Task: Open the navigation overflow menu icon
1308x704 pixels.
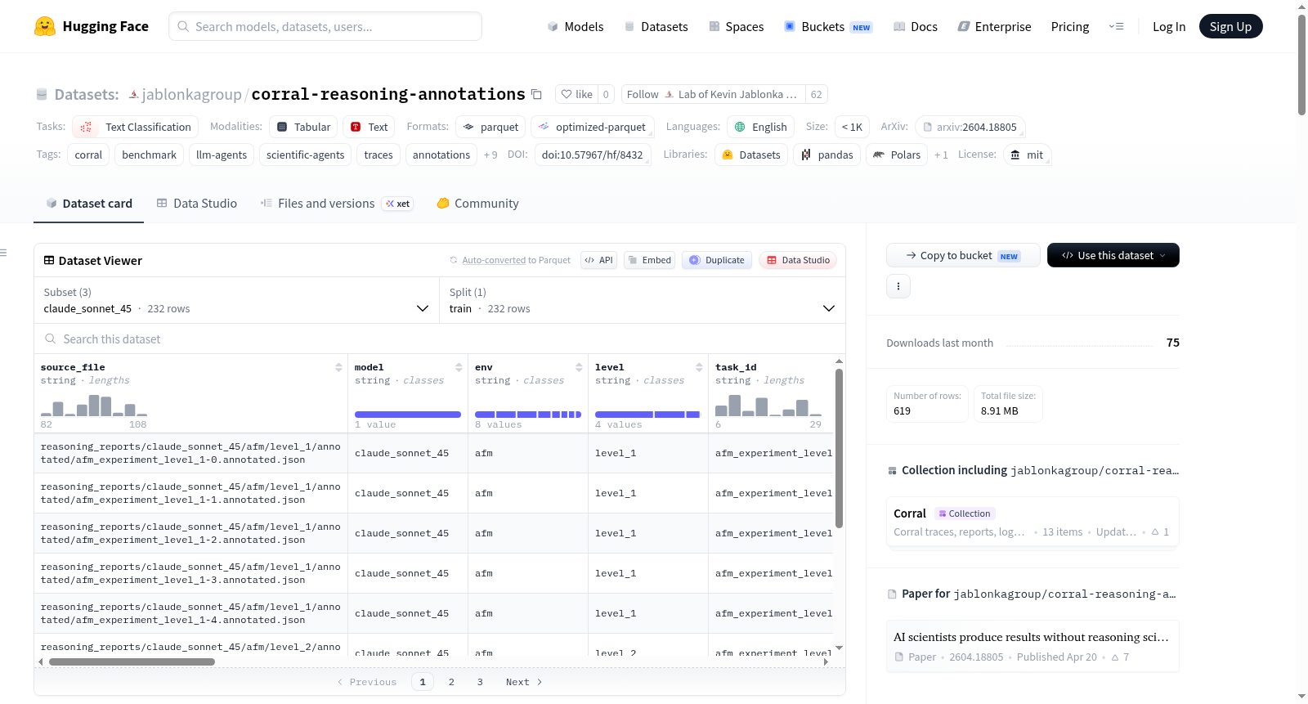Action: [x=1116, y=26]
